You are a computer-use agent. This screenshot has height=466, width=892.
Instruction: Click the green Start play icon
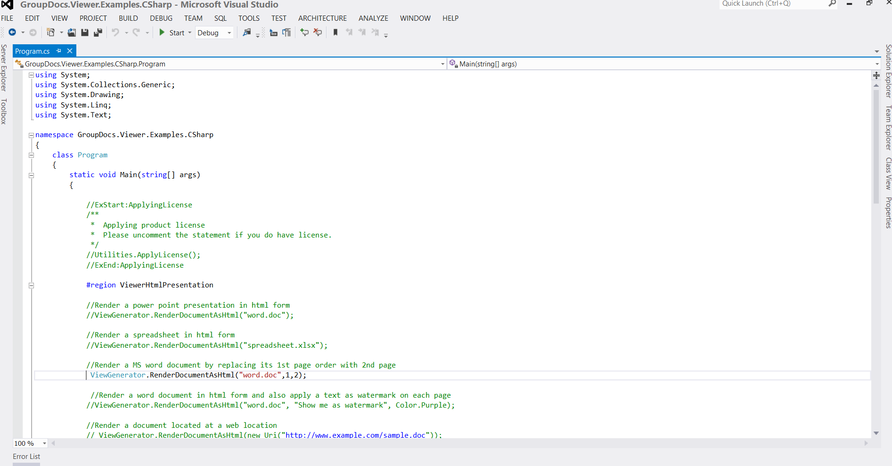click(x=162, y=32)
